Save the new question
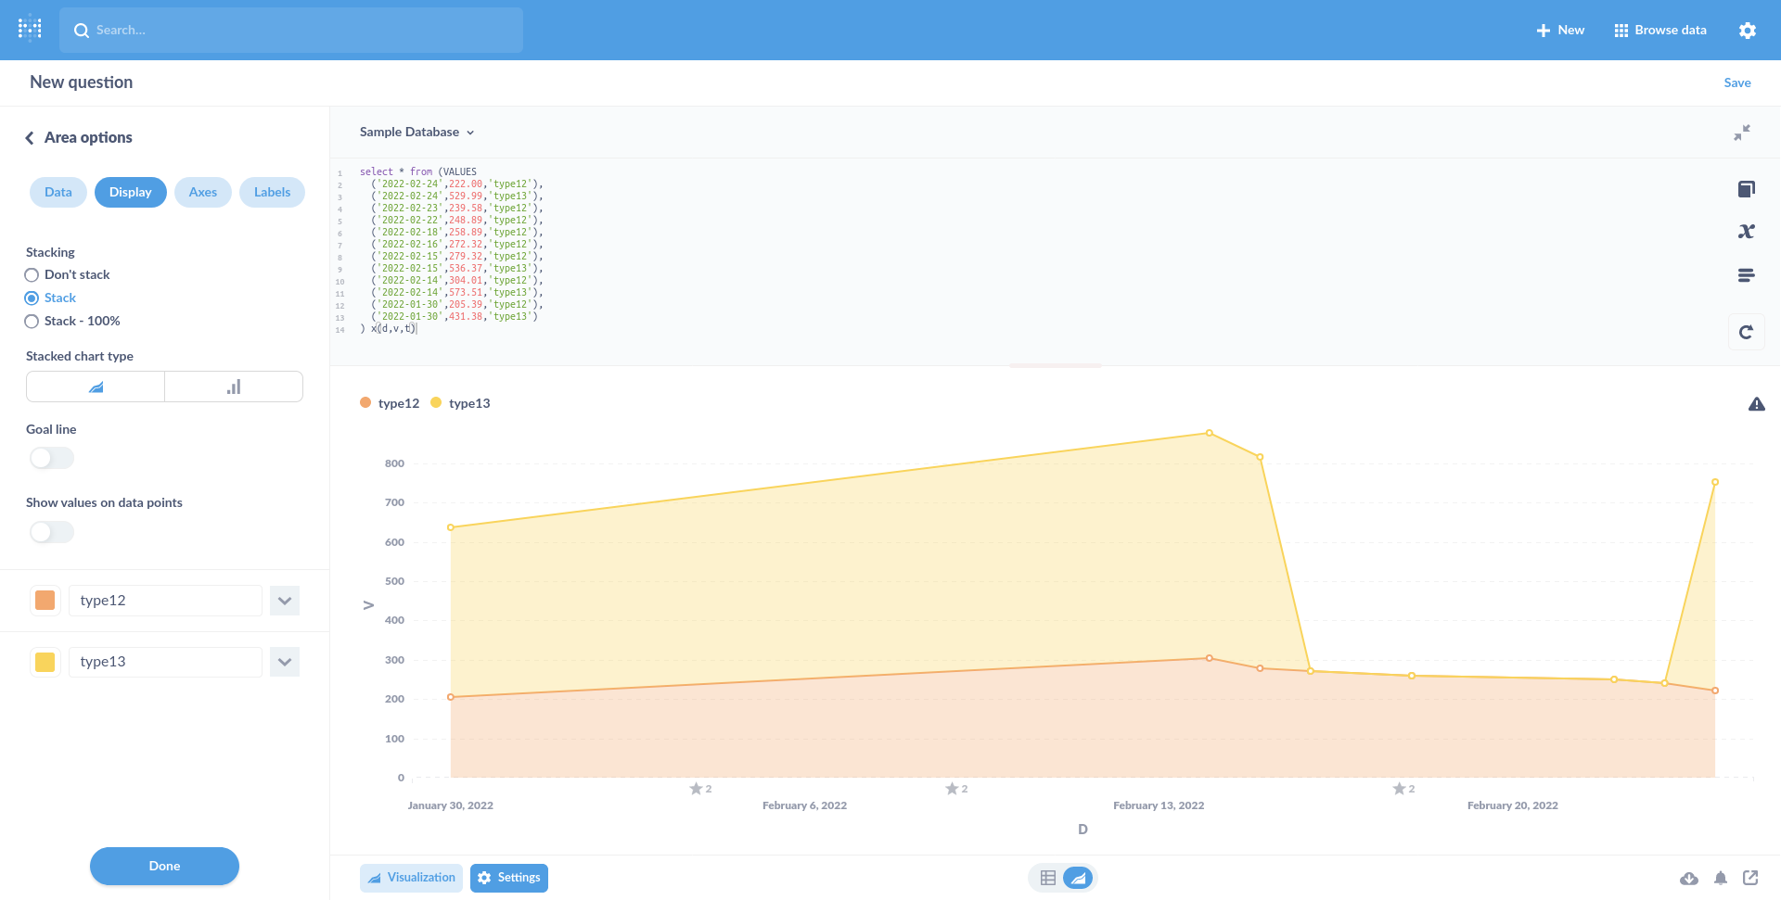Image resolution: width=1781 pixels, height=900 pixels. point(1736,82)
